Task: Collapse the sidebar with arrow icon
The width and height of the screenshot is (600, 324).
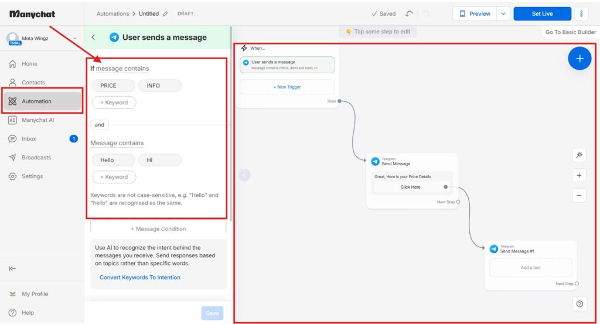Action: click(x=12, y=268)
